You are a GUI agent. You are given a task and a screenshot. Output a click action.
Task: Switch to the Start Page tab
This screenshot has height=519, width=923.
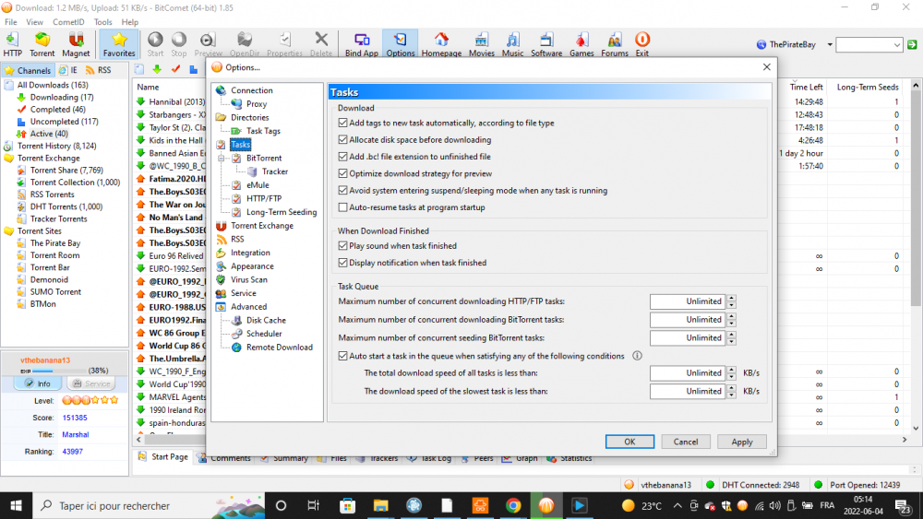[163, 457]
